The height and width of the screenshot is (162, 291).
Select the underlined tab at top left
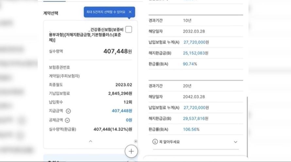[54, 1]
